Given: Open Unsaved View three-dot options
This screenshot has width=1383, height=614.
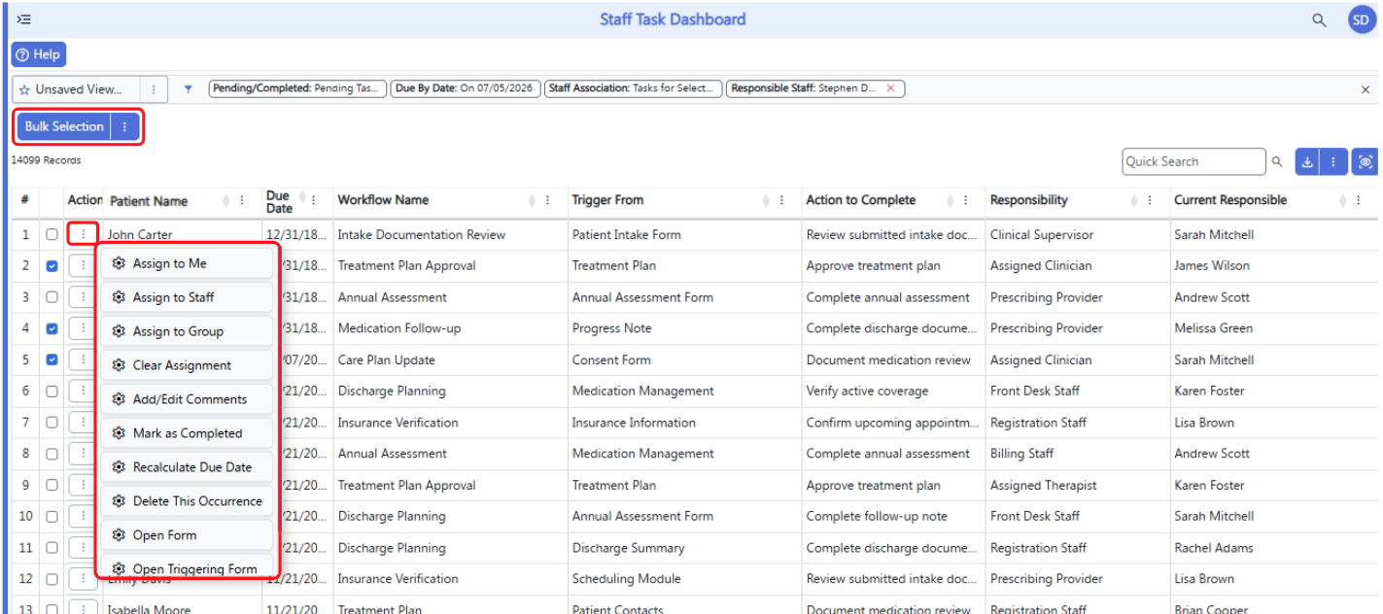Looking at the screenshot, I should pyautogui.click(x=154, y=89).
